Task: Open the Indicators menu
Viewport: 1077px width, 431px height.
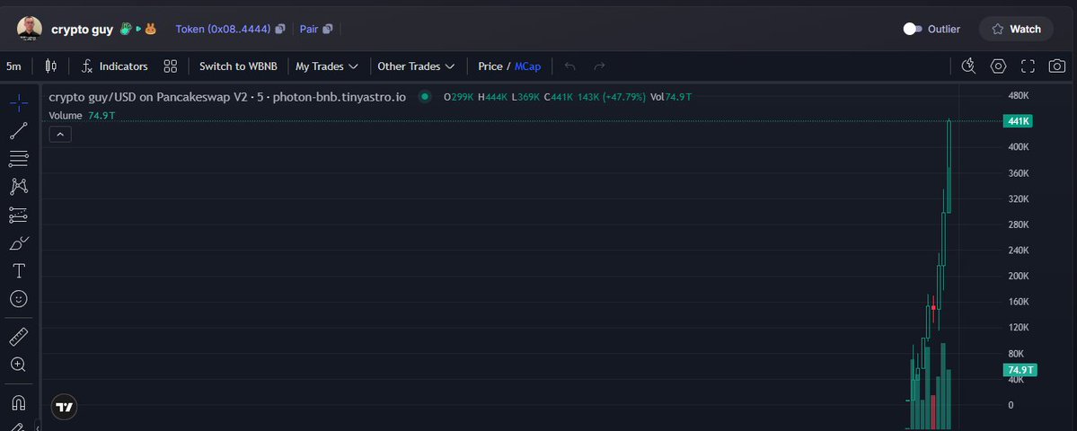Action: click(114, 66)
